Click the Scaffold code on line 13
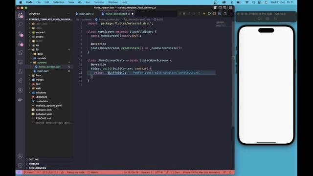Viewport: 313px width, 176px height. click(x=117, y=73)
